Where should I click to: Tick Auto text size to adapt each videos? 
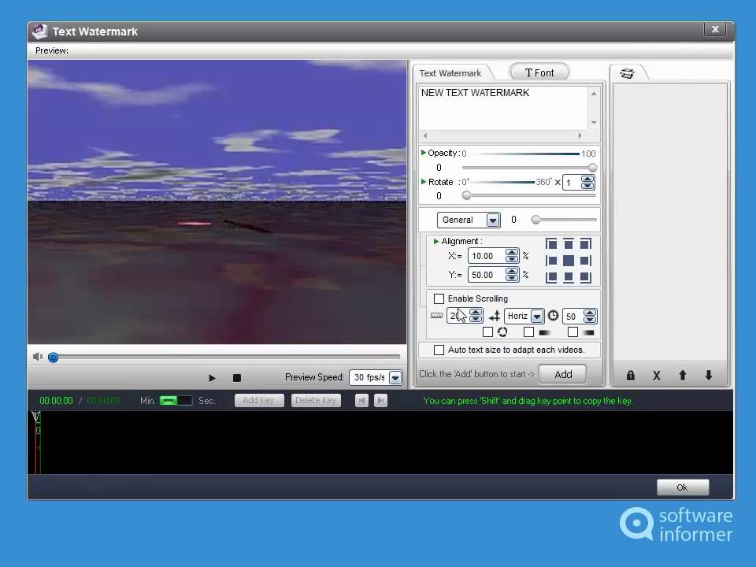point(439,350)
